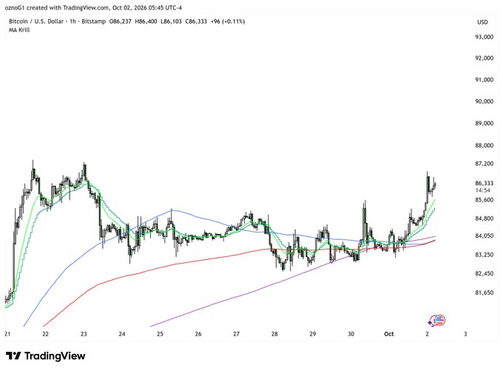Click the 84,050 price axis label

pos(484,235)
